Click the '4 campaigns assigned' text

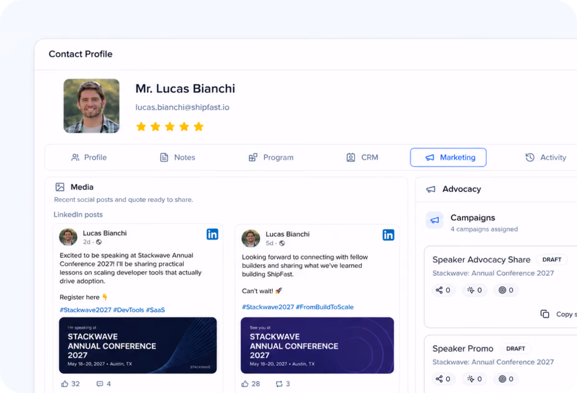coord(484,229)
